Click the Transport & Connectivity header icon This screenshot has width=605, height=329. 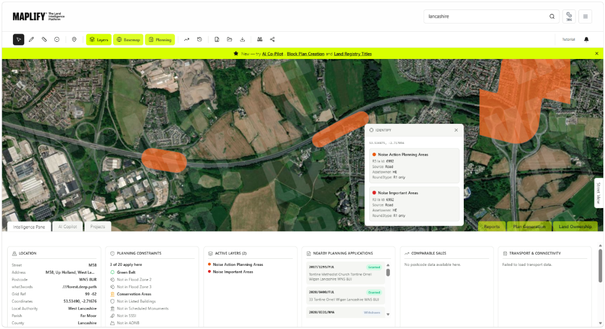click(505, 254)
